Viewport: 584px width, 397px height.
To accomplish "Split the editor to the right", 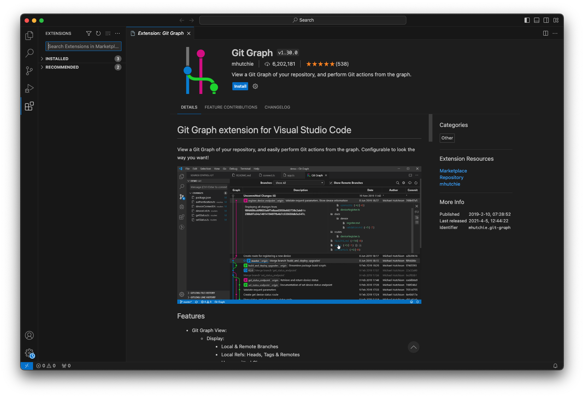I will click(x=545, y=33).
